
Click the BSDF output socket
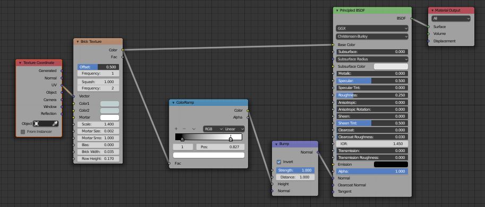click(x=412, y=19)
